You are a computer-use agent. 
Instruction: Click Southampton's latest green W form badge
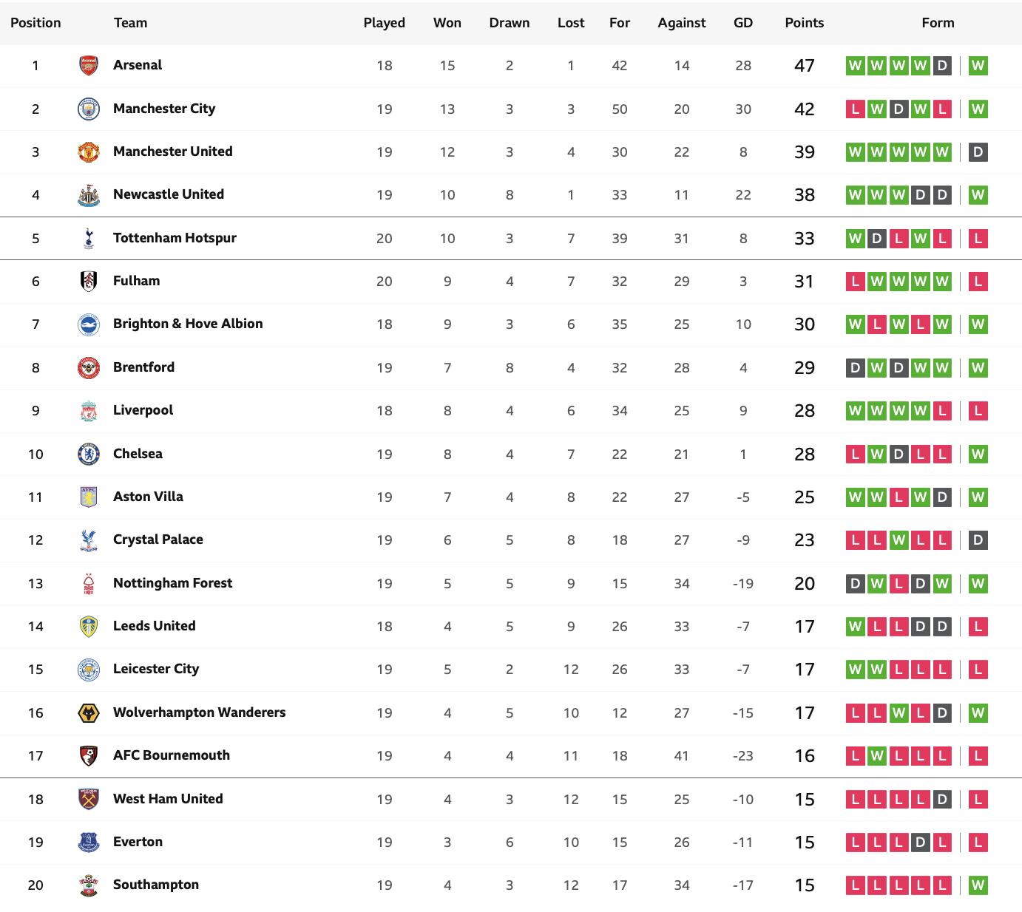point(978,885)
